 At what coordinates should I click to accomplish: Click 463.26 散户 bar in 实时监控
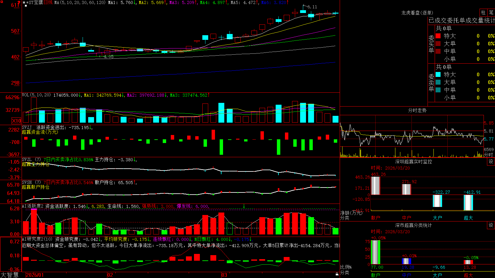pos(376,186)
